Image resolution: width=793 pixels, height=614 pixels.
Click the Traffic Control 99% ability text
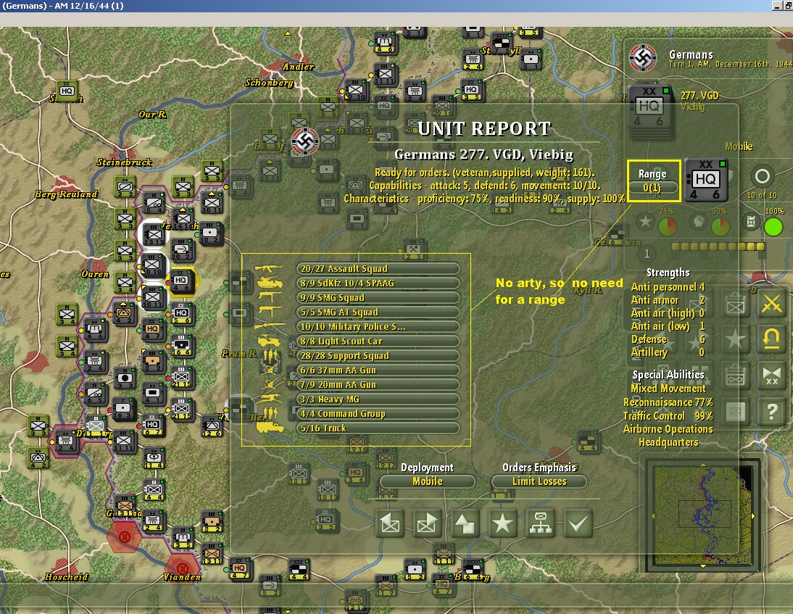pos(668,416)
